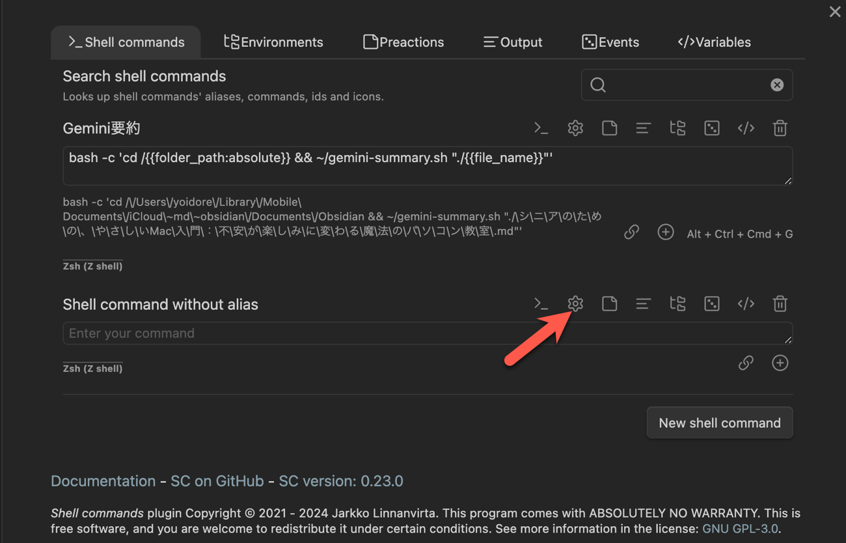846x543 pixels.
Task: Open Output icon for Gemini要約 command
Action: click(x=643, y=128)
